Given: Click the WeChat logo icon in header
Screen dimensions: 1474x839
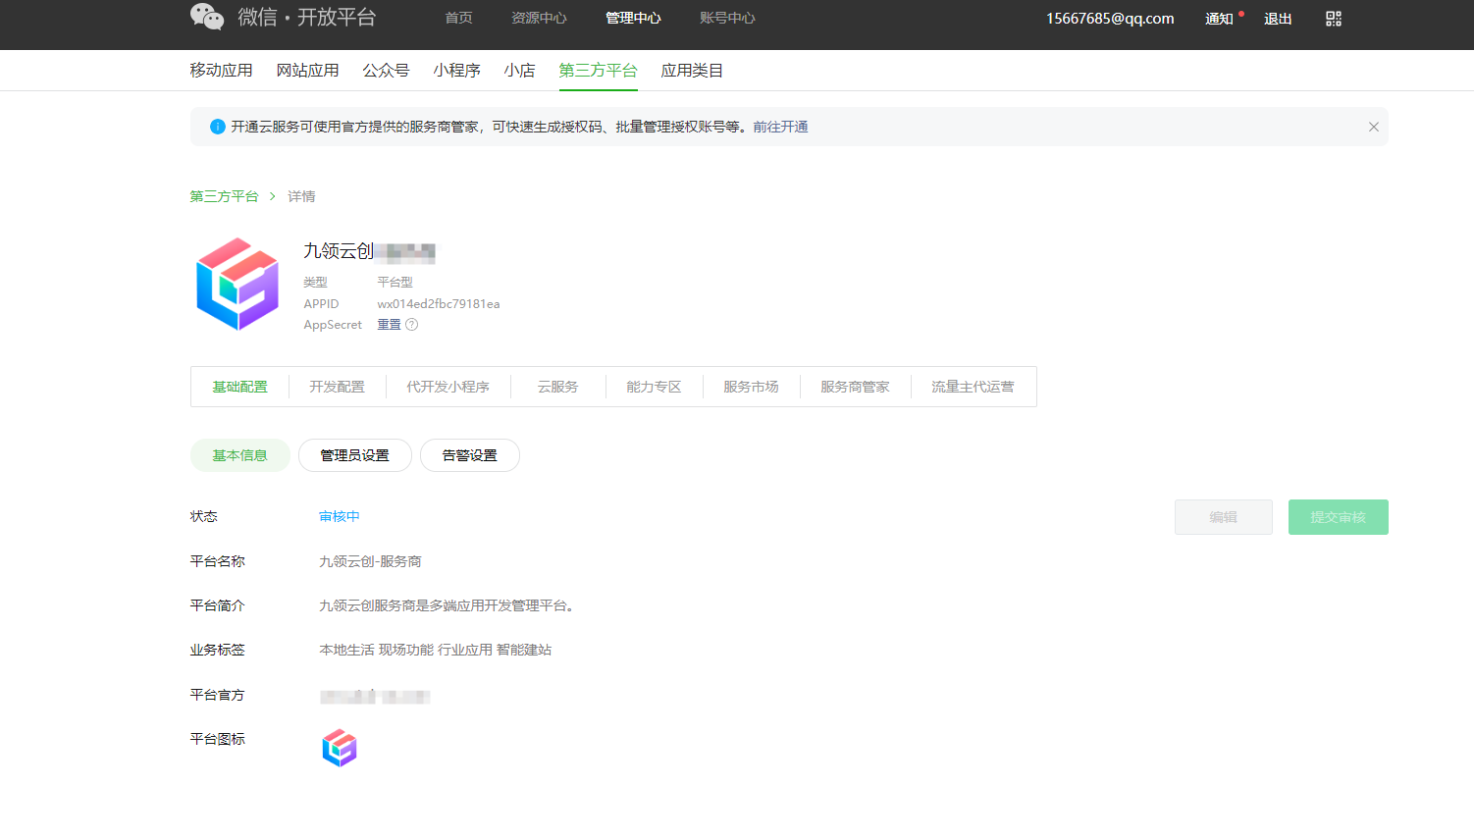Looking at the screenshot, I should point(207,17).
